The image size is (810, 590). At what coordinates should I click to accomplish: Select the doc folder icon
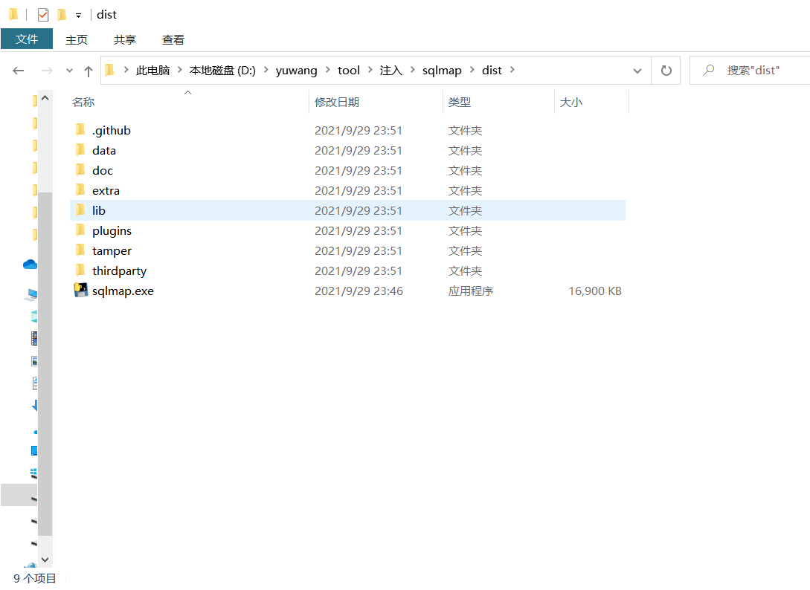point(80,170)
